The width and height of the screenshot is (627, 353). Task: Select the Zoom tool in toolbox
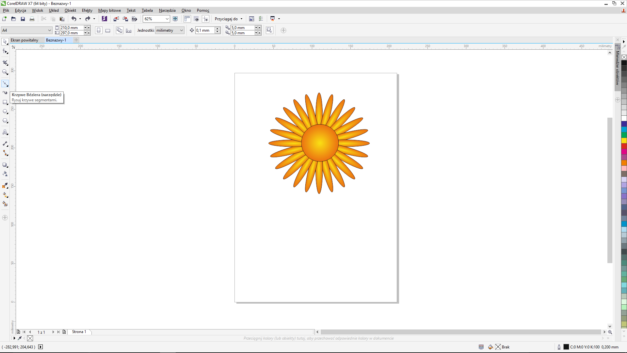pos(5,72)
